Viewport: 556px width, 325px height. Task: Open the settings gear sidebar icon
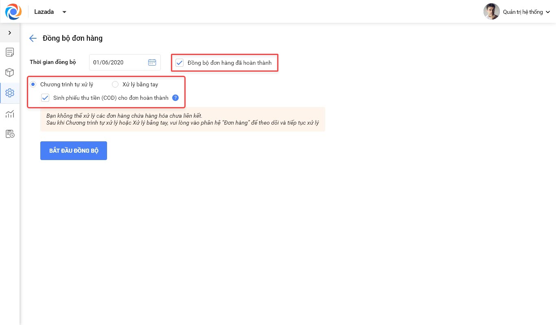point(10,93)
